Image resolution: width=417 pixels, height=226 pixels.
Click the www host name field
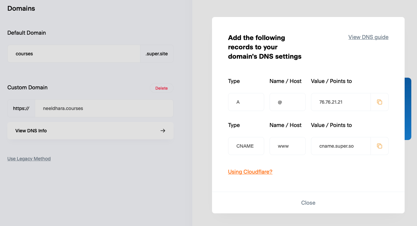pos(288,146)
